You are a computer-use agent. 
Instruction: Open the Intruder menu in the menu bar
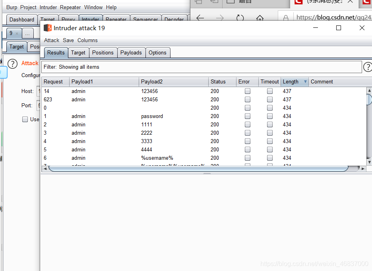[x=48, y=8]
